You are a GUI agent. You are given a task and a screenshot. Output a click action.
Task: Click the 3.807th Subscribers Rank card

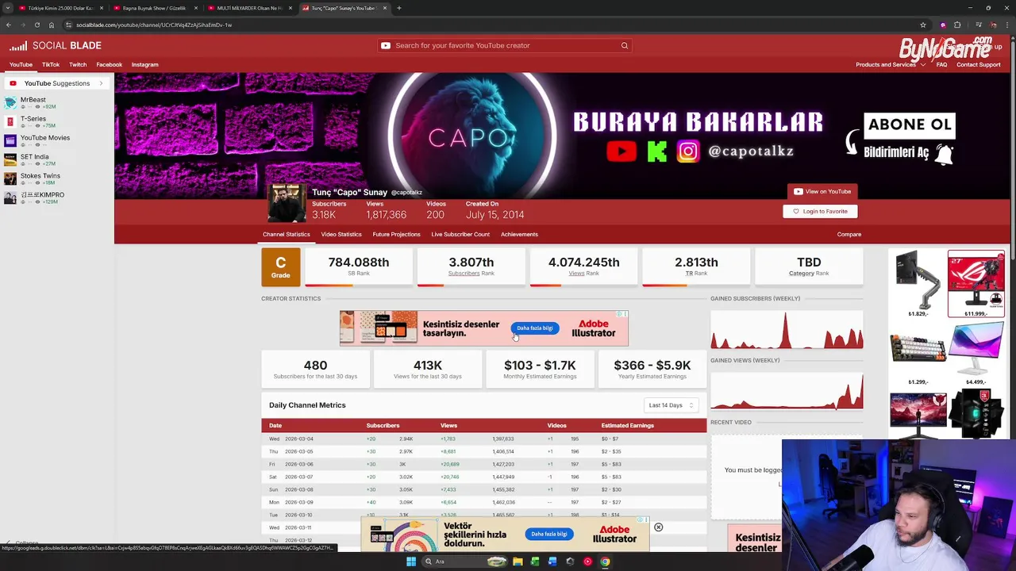[x=471, y=266]
